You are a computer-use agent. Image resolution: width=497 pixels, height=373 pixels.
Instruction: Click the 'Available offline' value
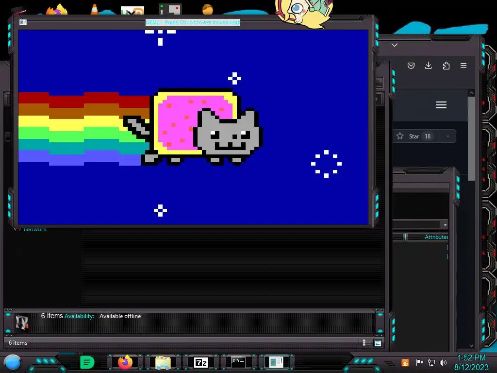point(120,316)
